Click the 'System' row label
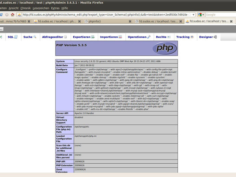236x177 pixels. coord(60,62)
